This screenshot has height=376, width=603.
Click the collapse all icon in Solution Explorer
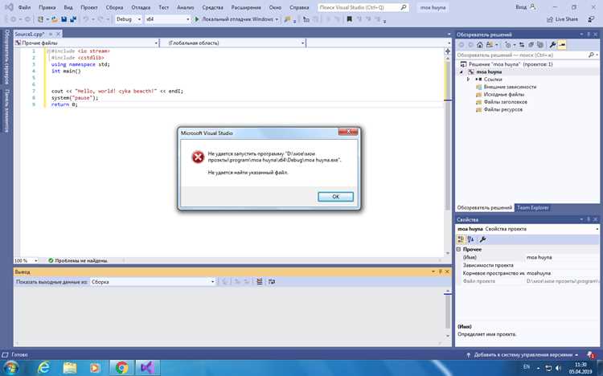click(531, 45)
